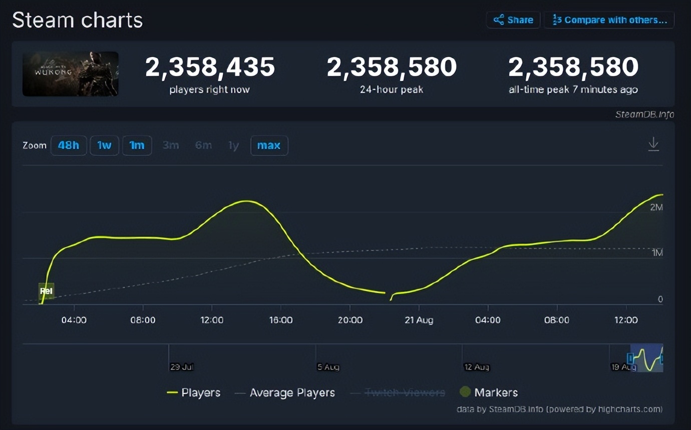The height and width of the screenshot is (430, 691).
Task: Click the 5 Aug navigator date label
Action: pos(328,367)
